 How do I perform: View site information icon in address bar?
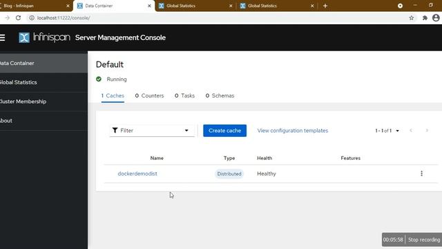click(x=32, y=18)
